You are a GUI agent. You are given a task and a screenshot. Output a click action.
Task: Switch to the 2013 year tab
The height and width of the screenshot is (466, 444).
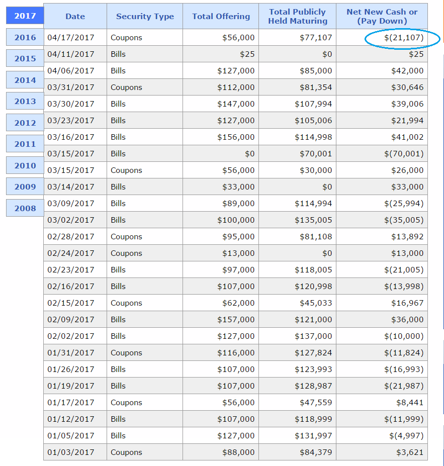click(x=25, y=102)
